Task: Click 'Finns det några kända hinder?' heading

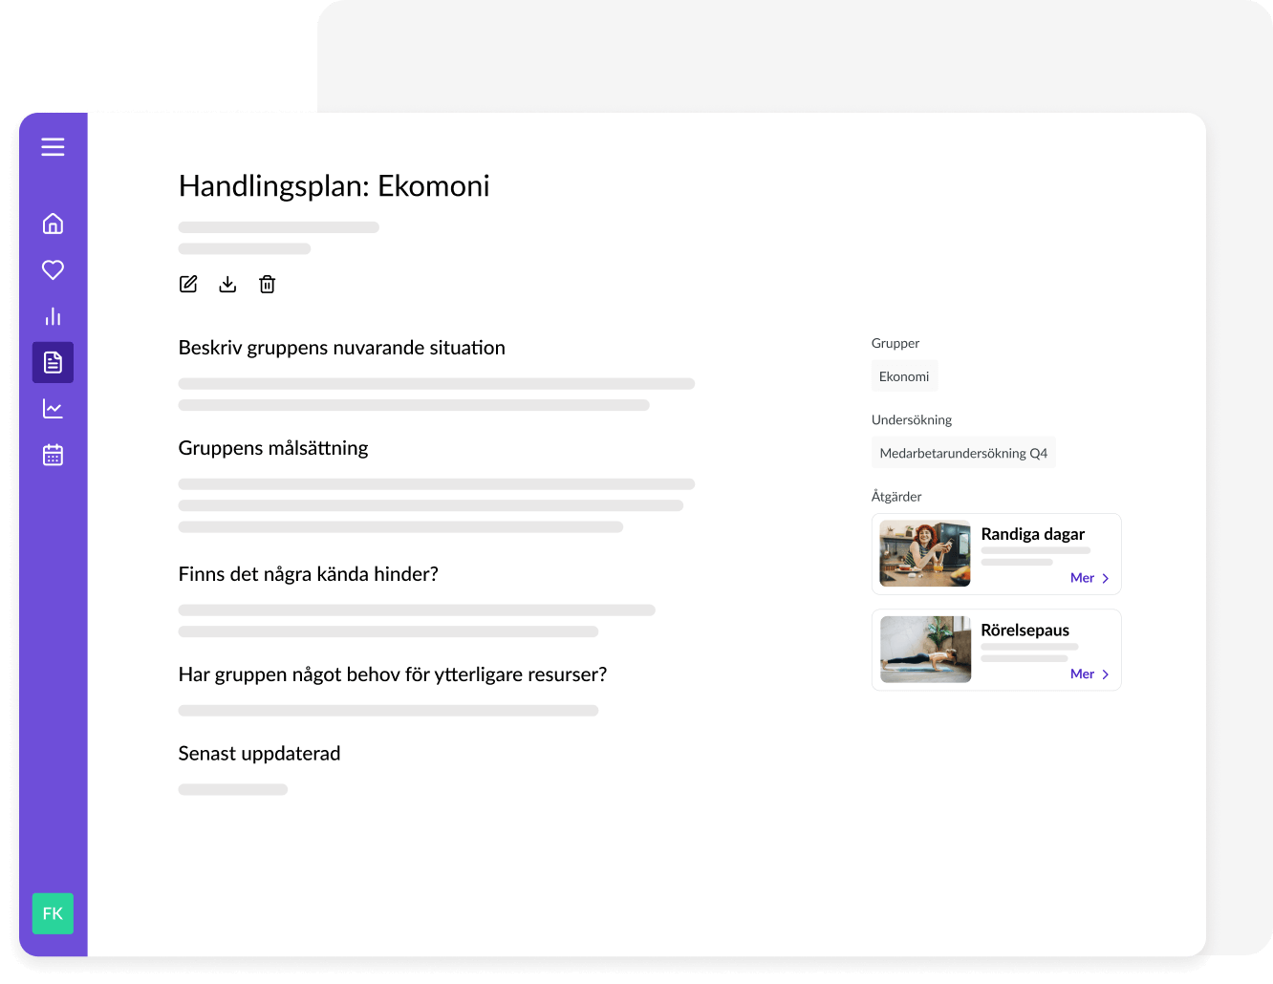Action: pos(309,574)
